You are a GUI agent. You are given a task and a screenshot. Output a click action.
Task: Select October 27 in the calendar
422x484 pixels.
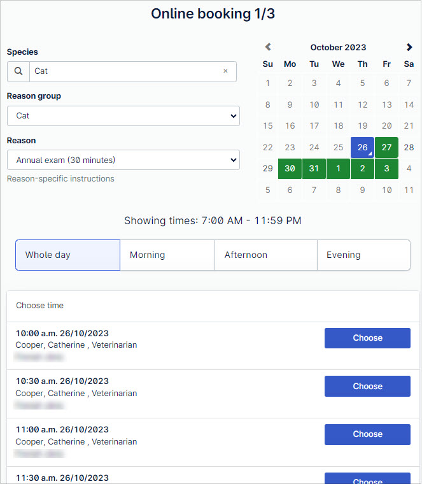coord(386,147)
